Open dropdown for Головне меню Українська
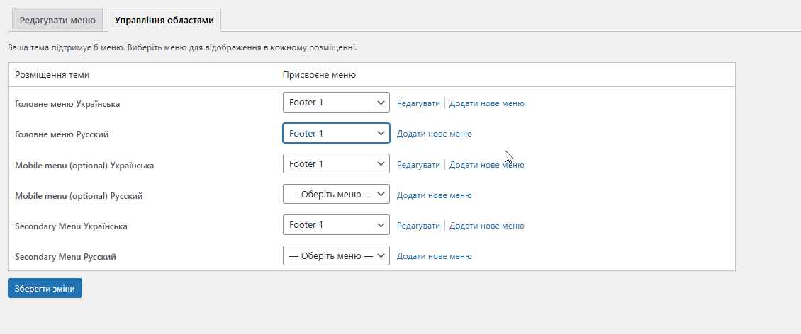The image size is (801, 334). (336, 103)
